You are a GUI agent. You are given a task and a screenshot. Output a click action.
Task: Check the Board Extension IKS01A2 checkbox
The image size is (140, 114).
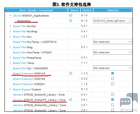113,79
